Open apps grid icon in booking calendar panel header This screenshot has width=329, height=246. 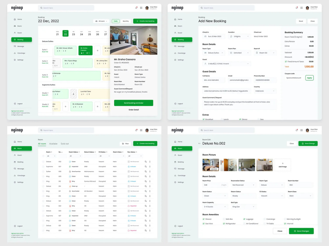click(141, 8)
